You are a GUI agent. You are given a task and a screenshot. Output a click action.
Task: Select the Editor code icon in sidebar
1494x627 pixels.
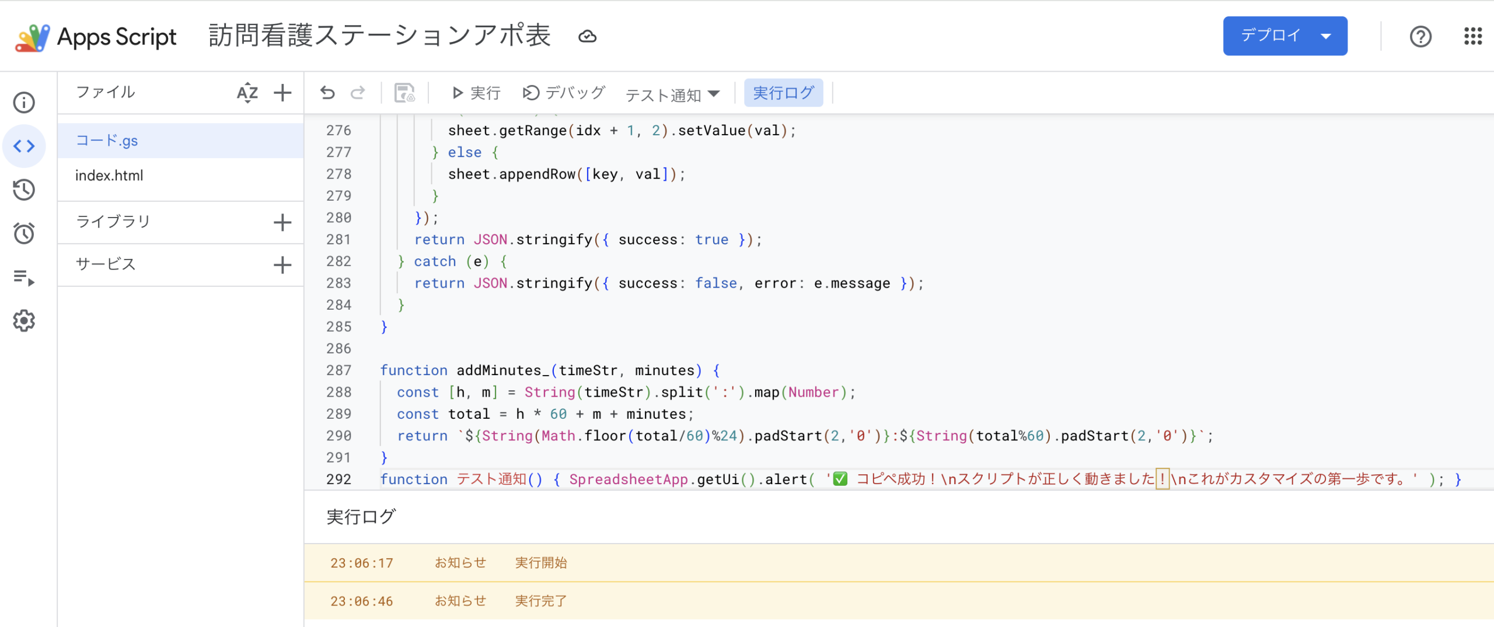[x=24, y=146]
